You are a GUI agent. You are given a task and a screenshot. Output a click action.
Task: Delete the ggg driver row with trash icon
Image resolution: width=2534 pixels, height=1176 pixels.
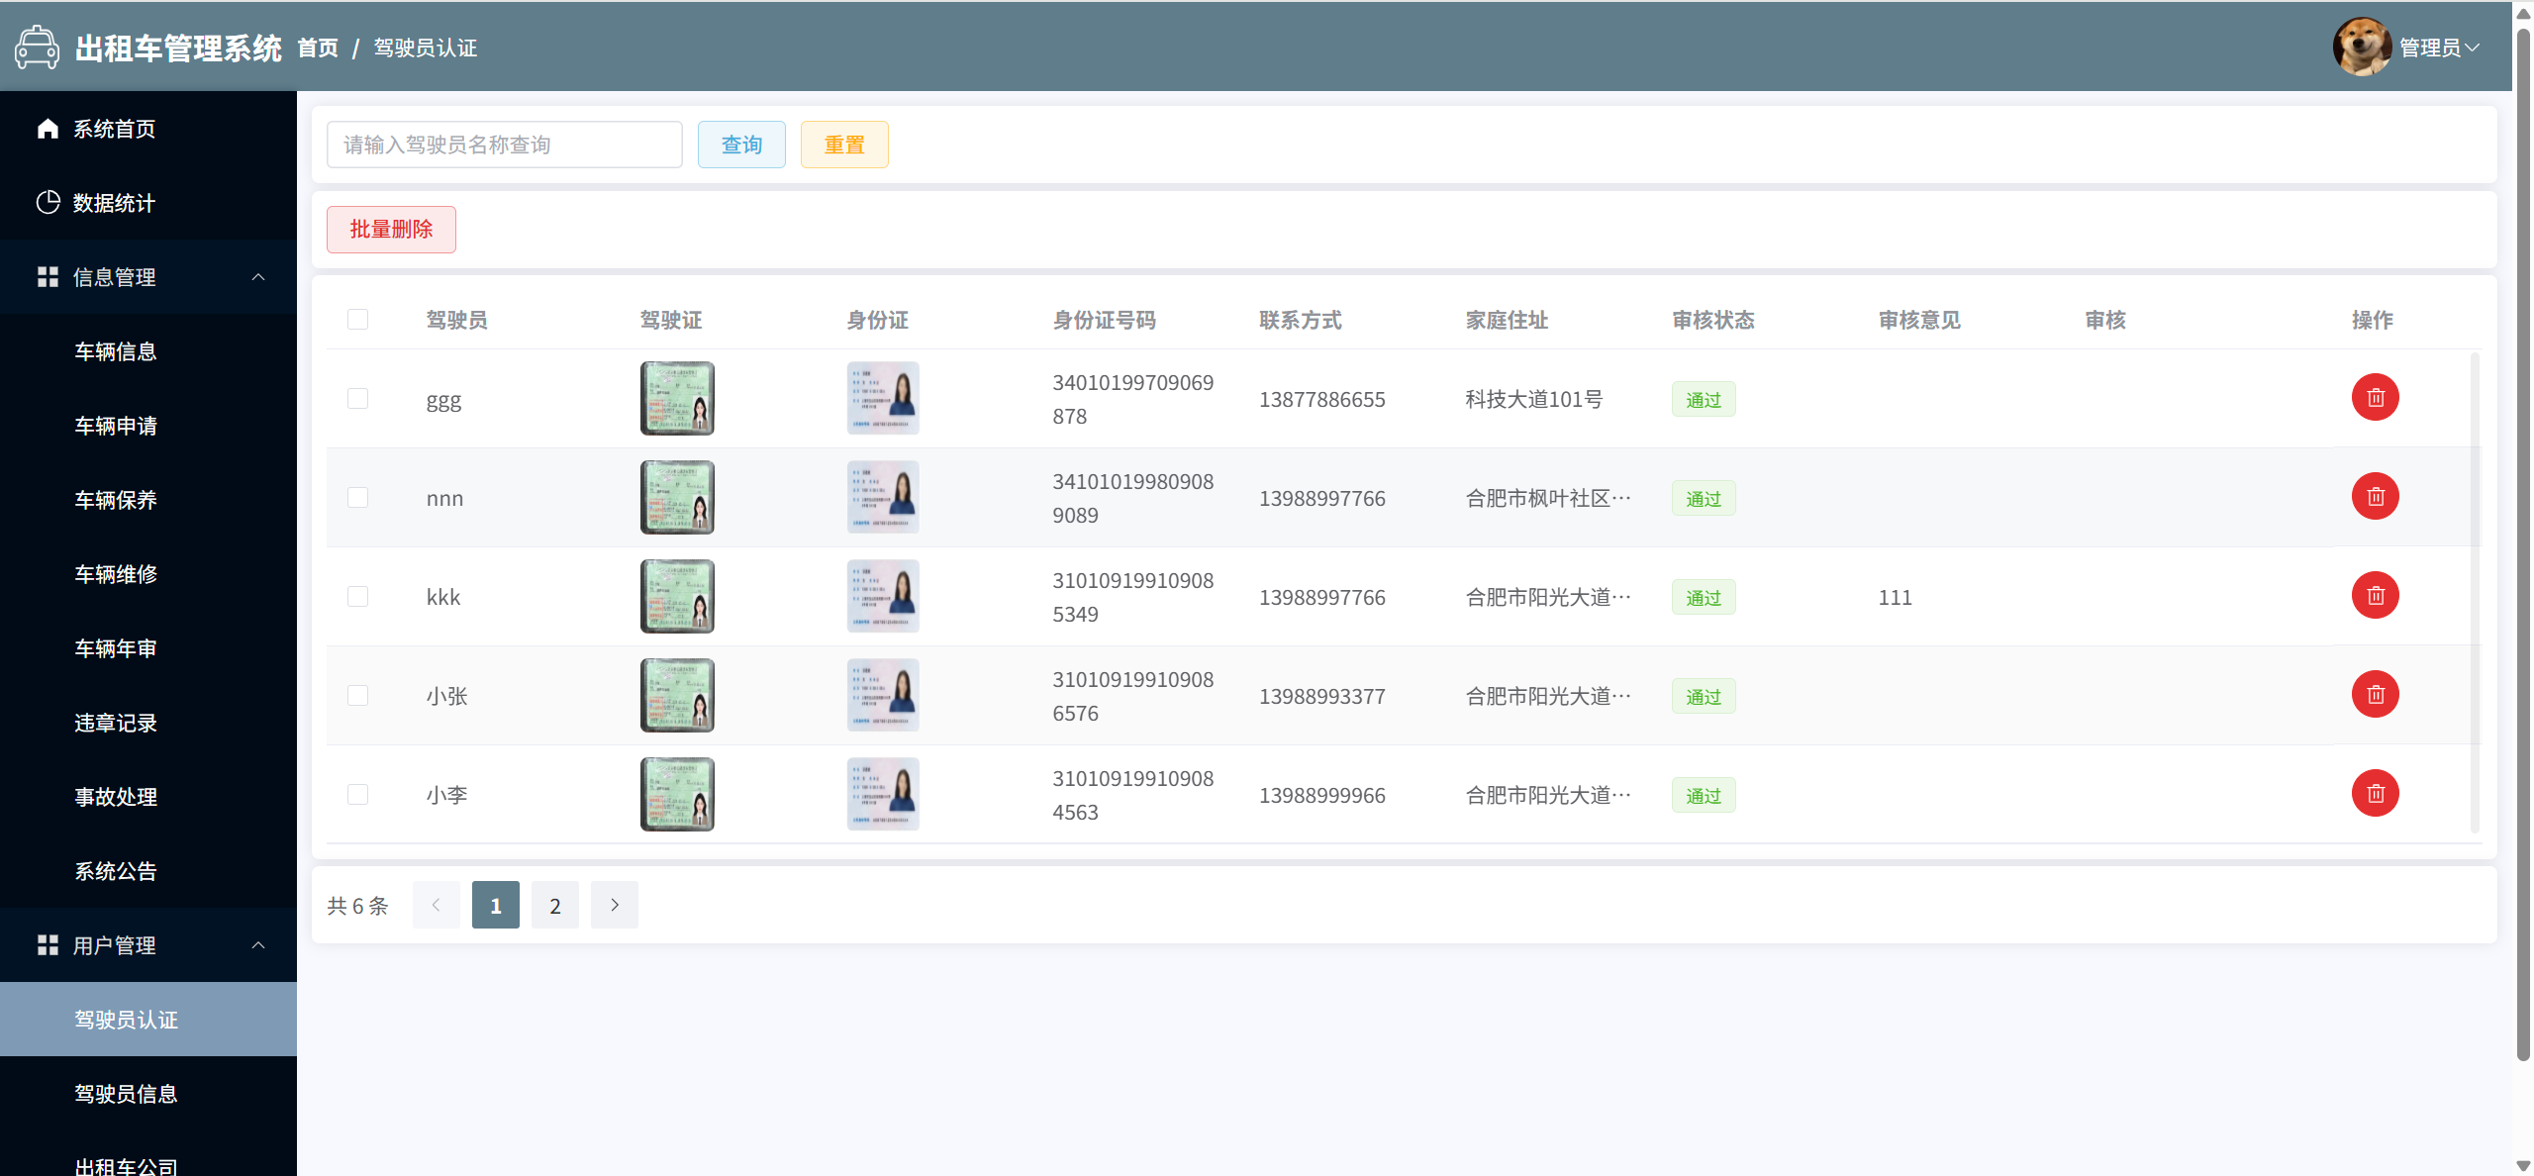pos(2375,398)
